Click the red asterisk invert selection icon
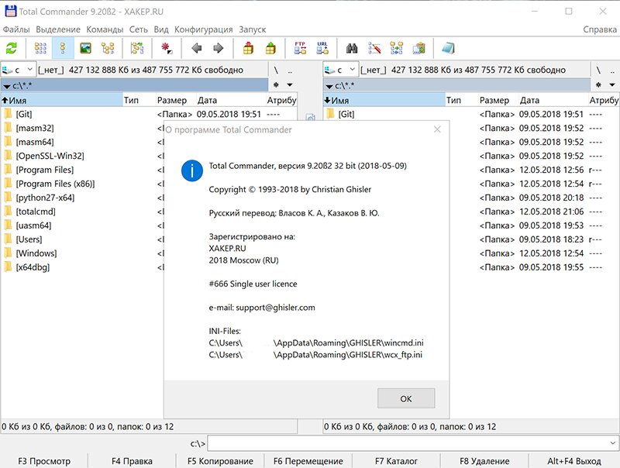 [167, 48]
